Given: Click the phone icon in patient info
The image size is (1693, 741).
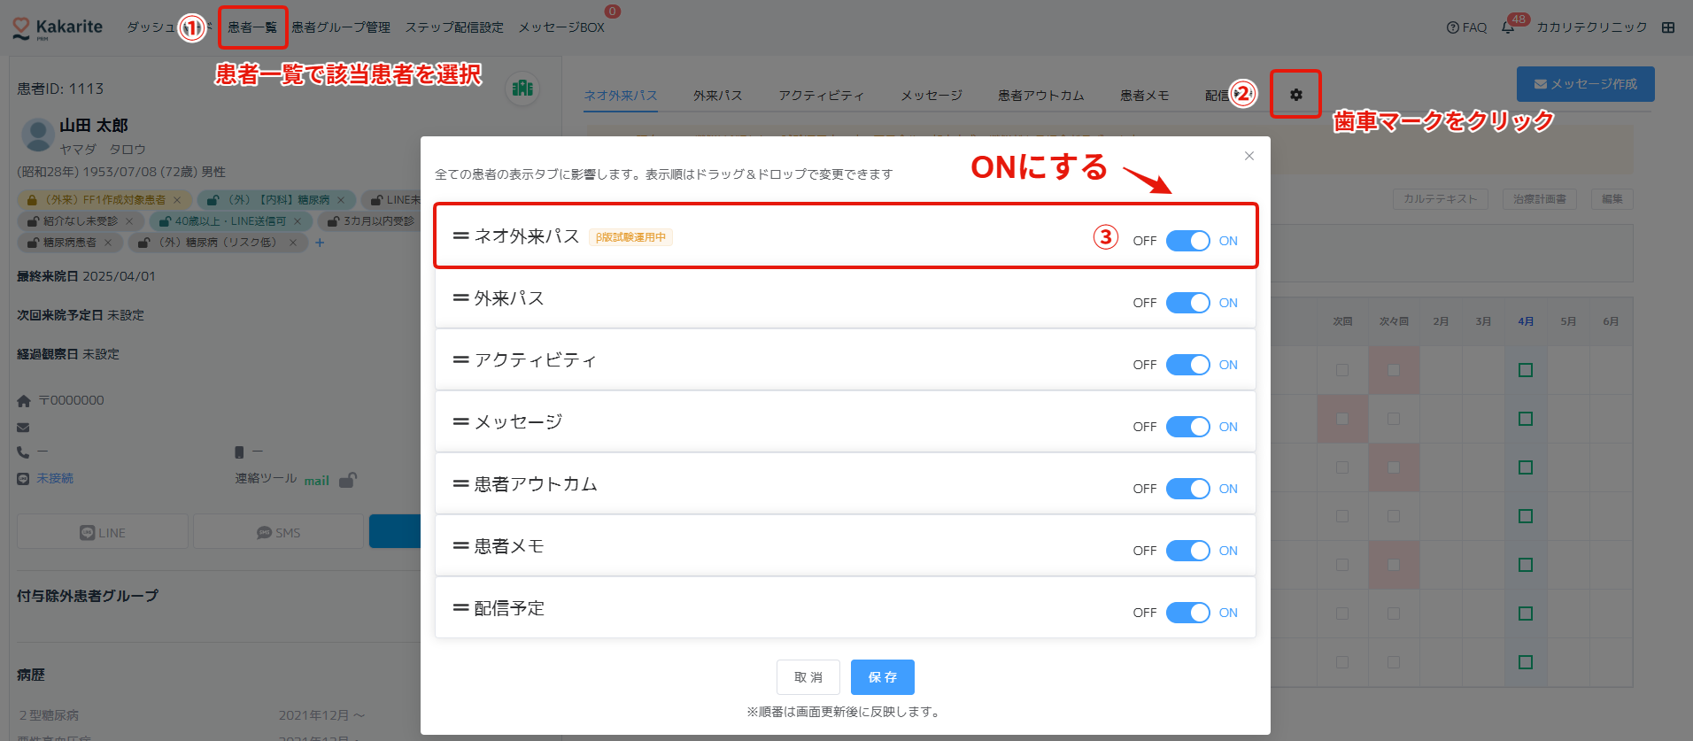Looking at the screenshot, I should (23, 452).
